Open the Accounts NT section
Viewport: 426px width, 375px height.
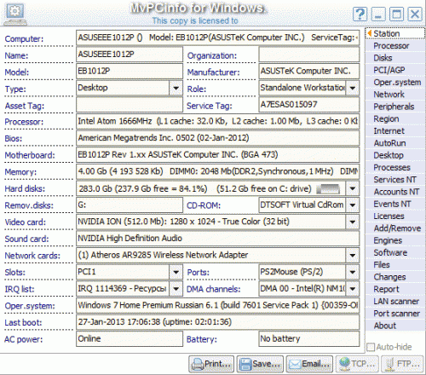pyautogui.click(x=395, y=192)
